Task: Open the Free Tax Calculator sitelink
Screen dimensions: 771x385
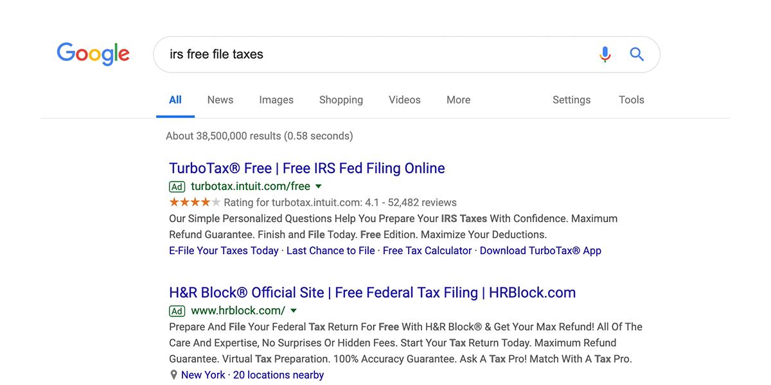Action: coord(427,250)
